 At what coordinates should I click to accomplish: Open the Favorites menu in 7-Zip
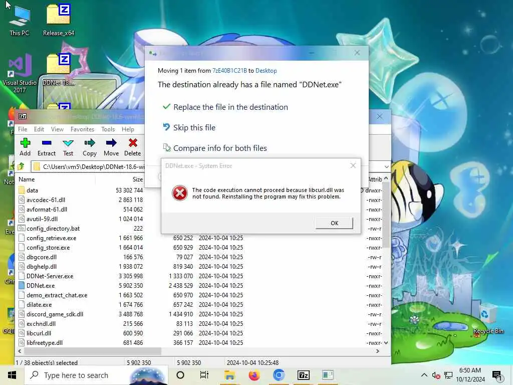pyautogui.click(x=83, y=129)
